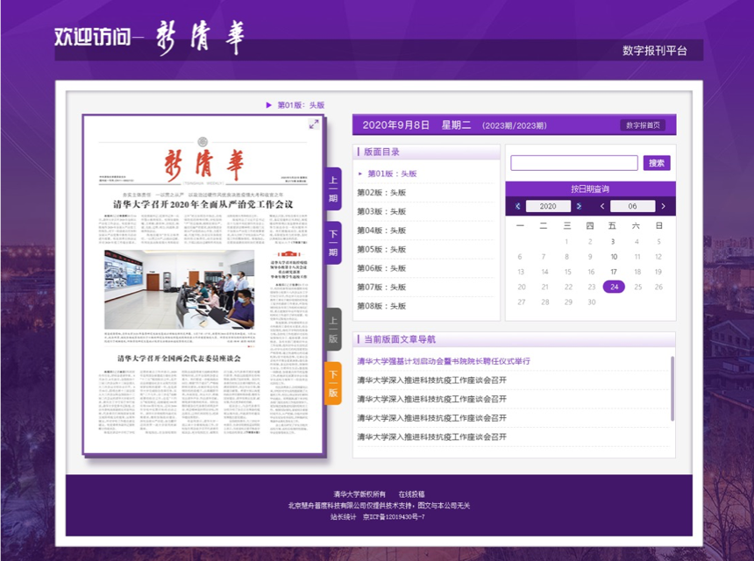
Task: Go to next year in date query
Action: point(579,206)
